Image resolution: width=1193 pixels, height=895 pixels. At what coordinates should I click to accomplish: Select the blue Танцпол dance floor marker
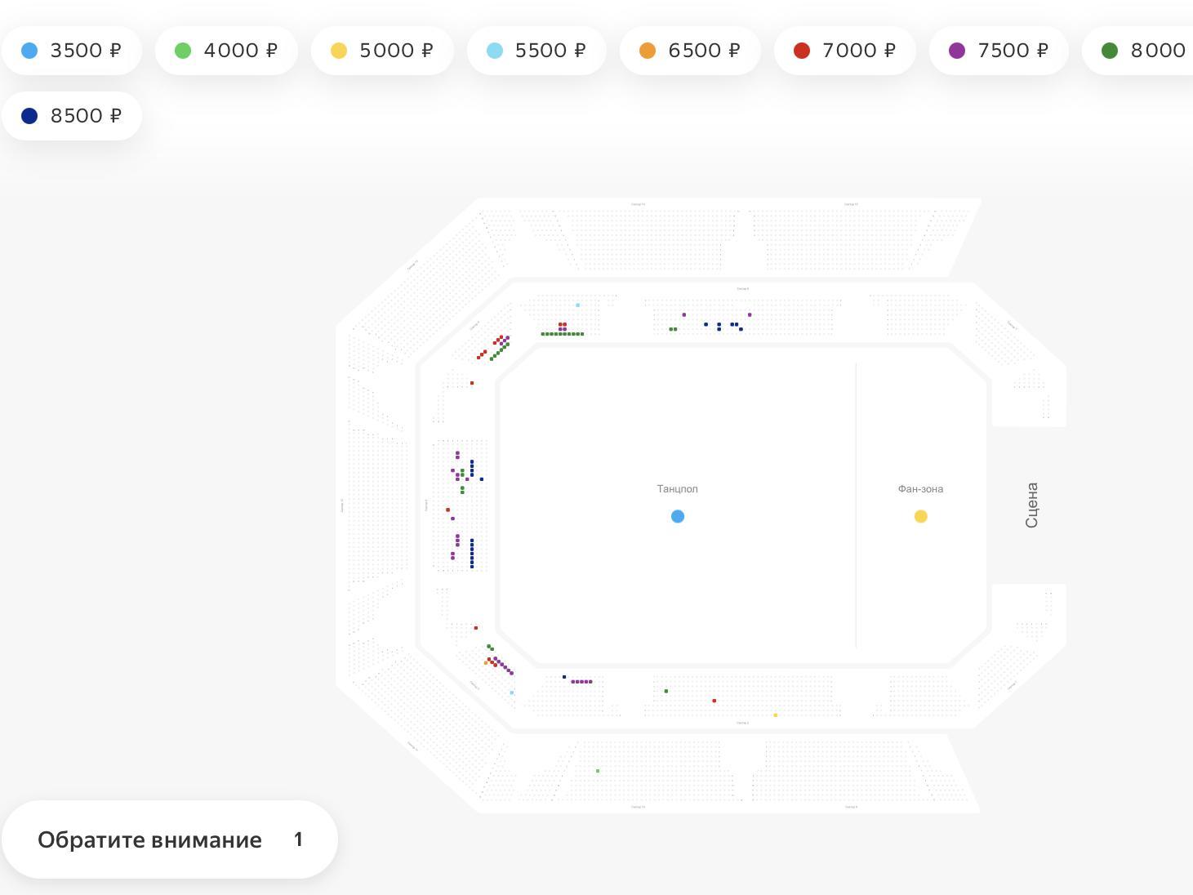click(677, 516)
